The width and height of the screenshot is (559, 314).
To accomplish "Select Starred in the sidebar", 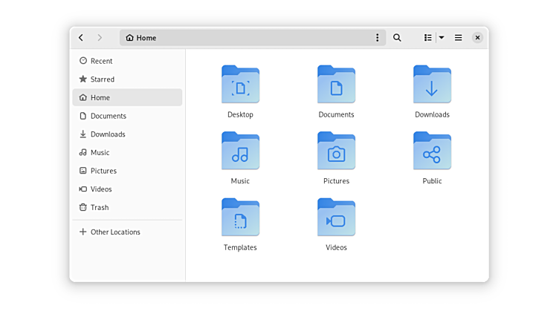I will [x=102, y=79].
